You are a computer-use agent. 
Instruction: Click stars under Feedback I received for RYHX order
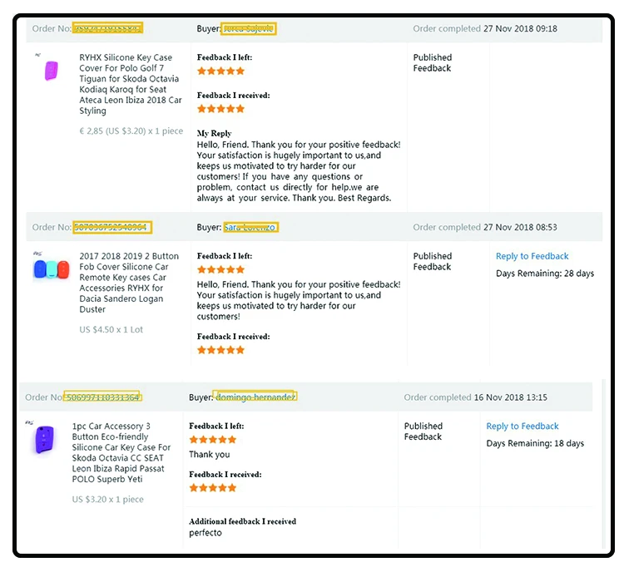point(220,109)
